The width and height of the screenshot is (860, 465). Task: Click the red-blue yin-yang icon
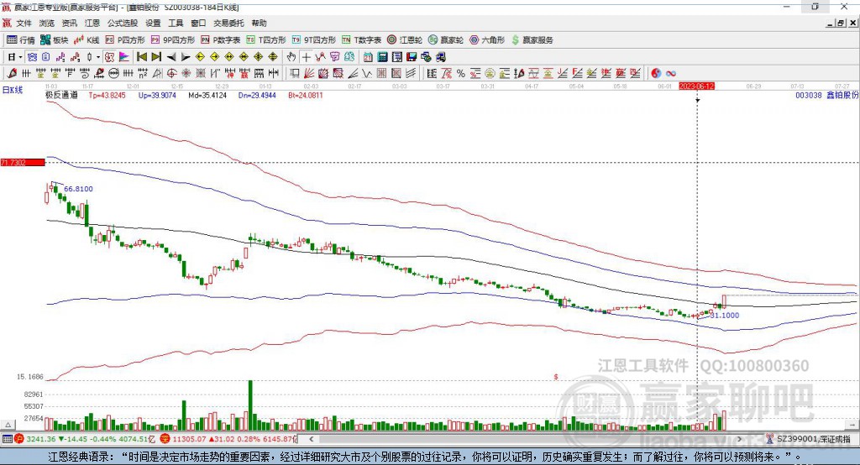(x=656, y=74)
